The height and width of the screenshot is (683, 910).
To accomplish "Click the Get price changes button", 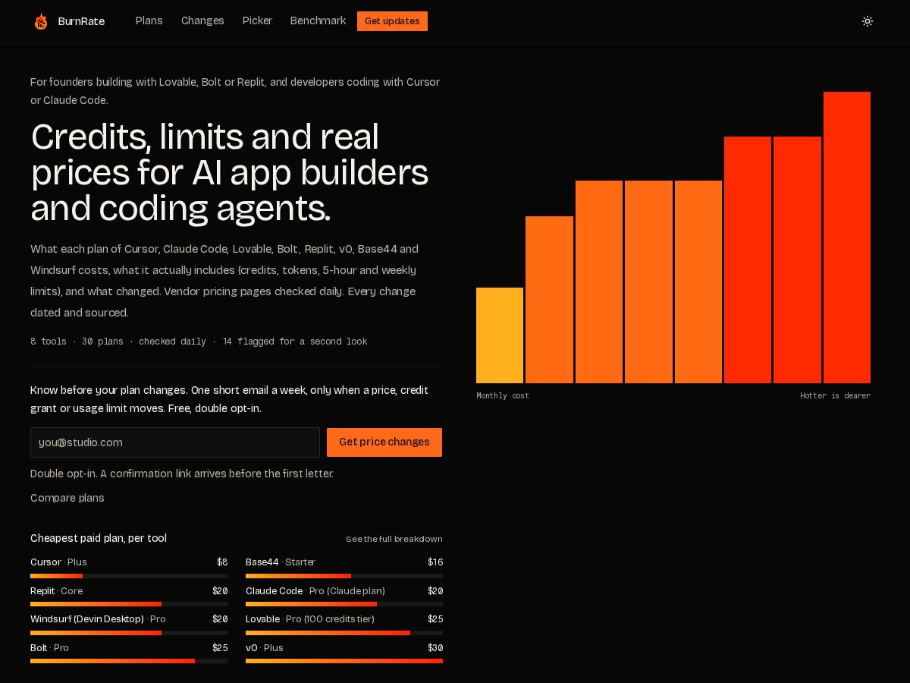I will click(x=384, y=442).
